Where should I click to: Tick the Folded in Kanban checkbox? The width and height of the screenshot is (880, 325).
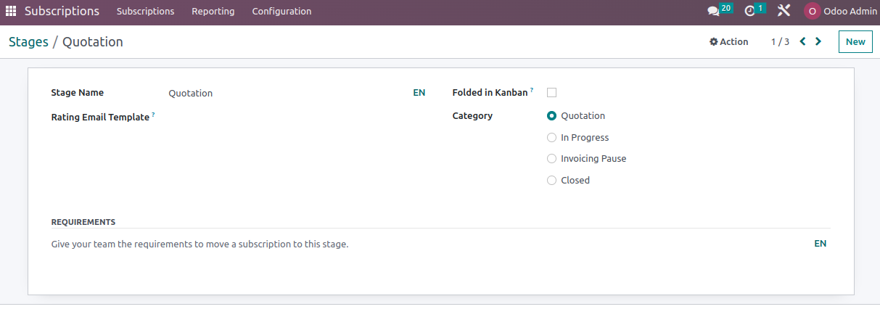coord(551,93)
